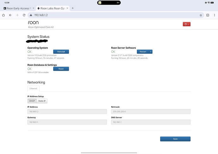Expand the Restart dropdown arrow
The width and height of the screenshot is (218, 154).
(x=151, y=52)
